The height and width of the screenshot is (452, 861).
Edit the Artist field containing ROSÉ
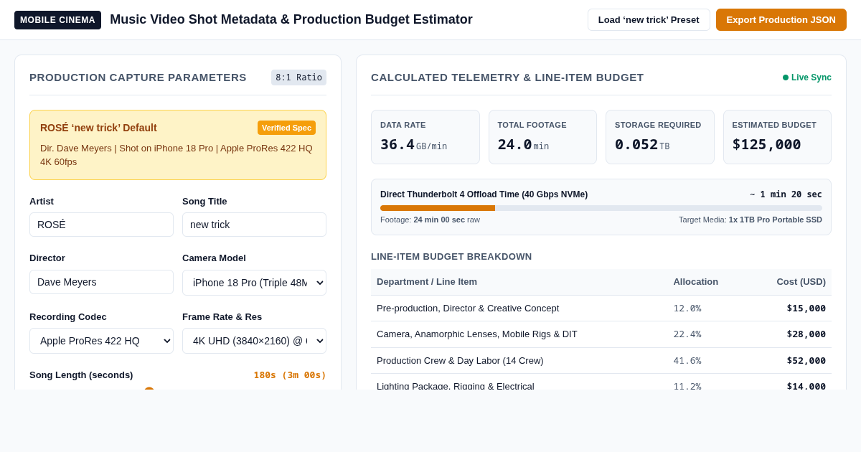[x=101, y=225]
